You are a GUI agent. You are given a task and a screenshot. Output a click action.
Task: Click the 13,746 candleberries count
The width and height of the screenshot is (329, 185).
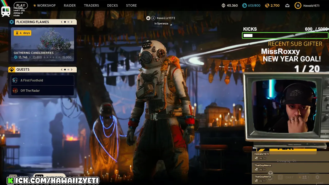click(23, 57)
